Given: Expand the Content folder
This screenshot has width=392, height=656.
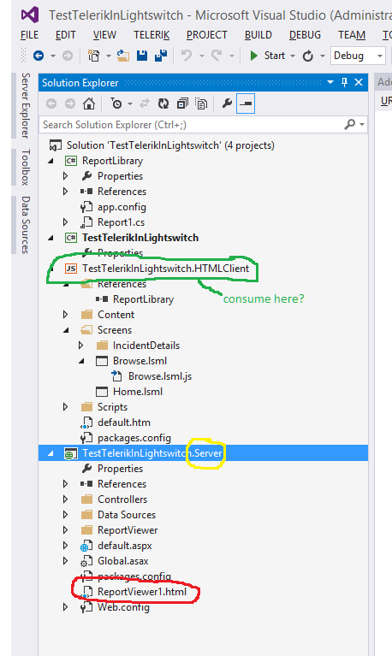Looking at the screenshot, I should (x=66, y=315).
